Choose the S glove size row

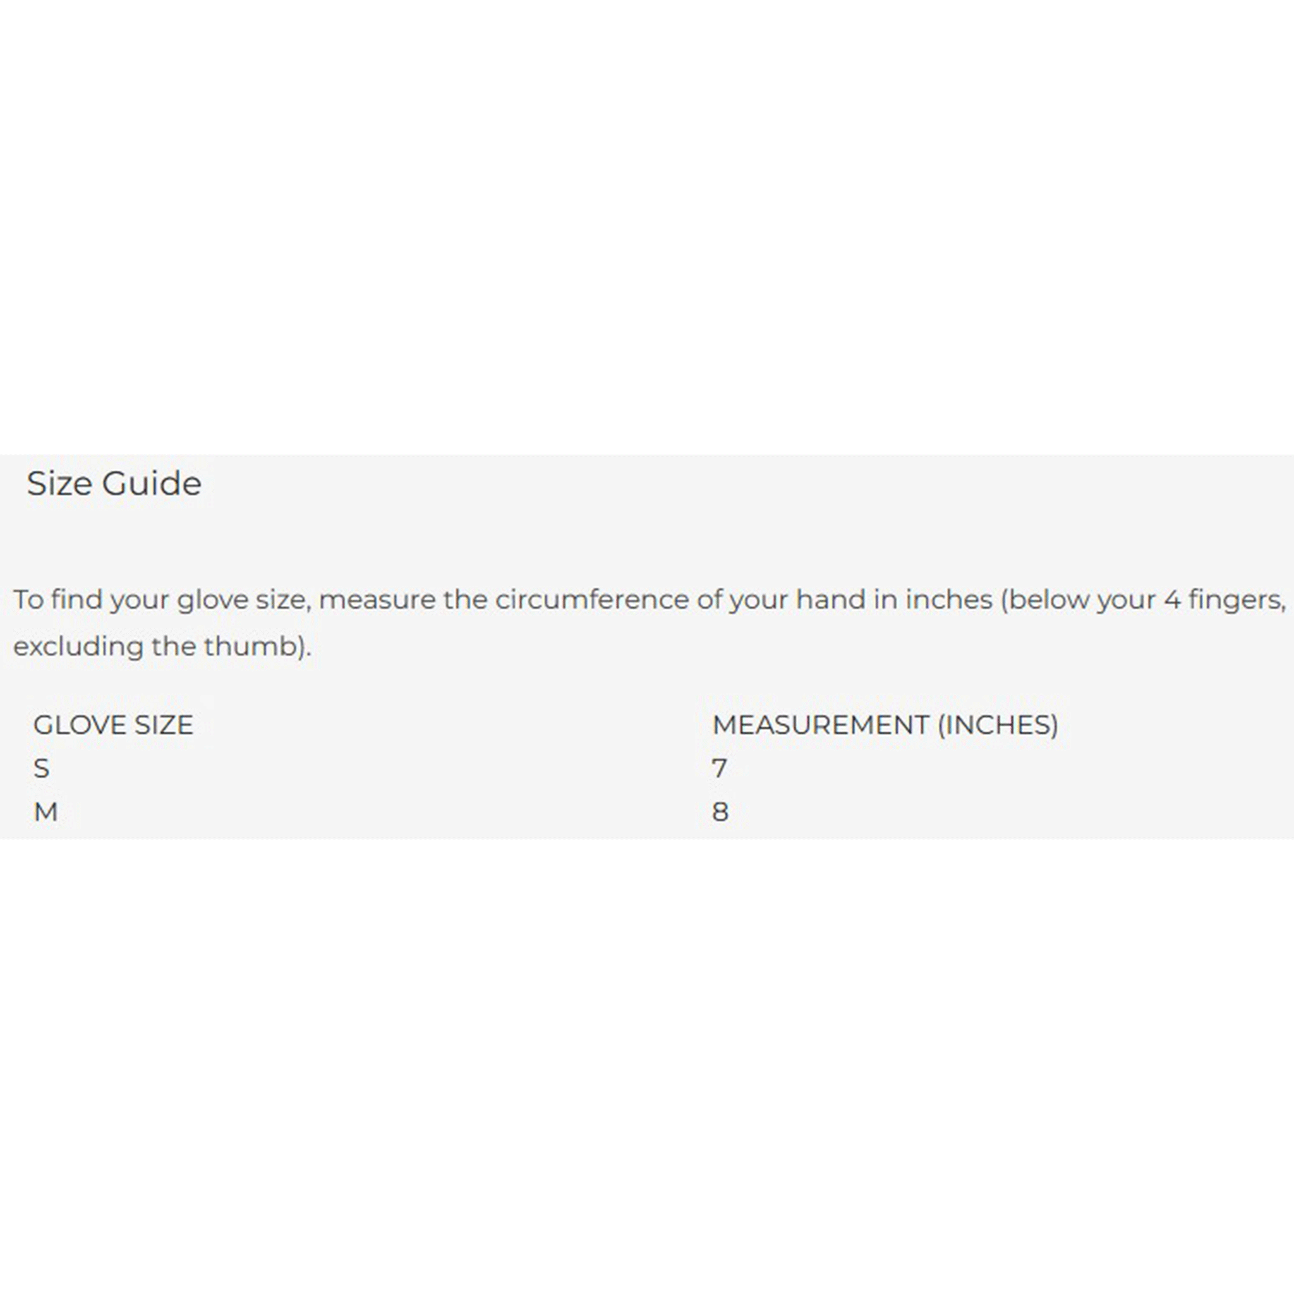(x=647, y=768)
